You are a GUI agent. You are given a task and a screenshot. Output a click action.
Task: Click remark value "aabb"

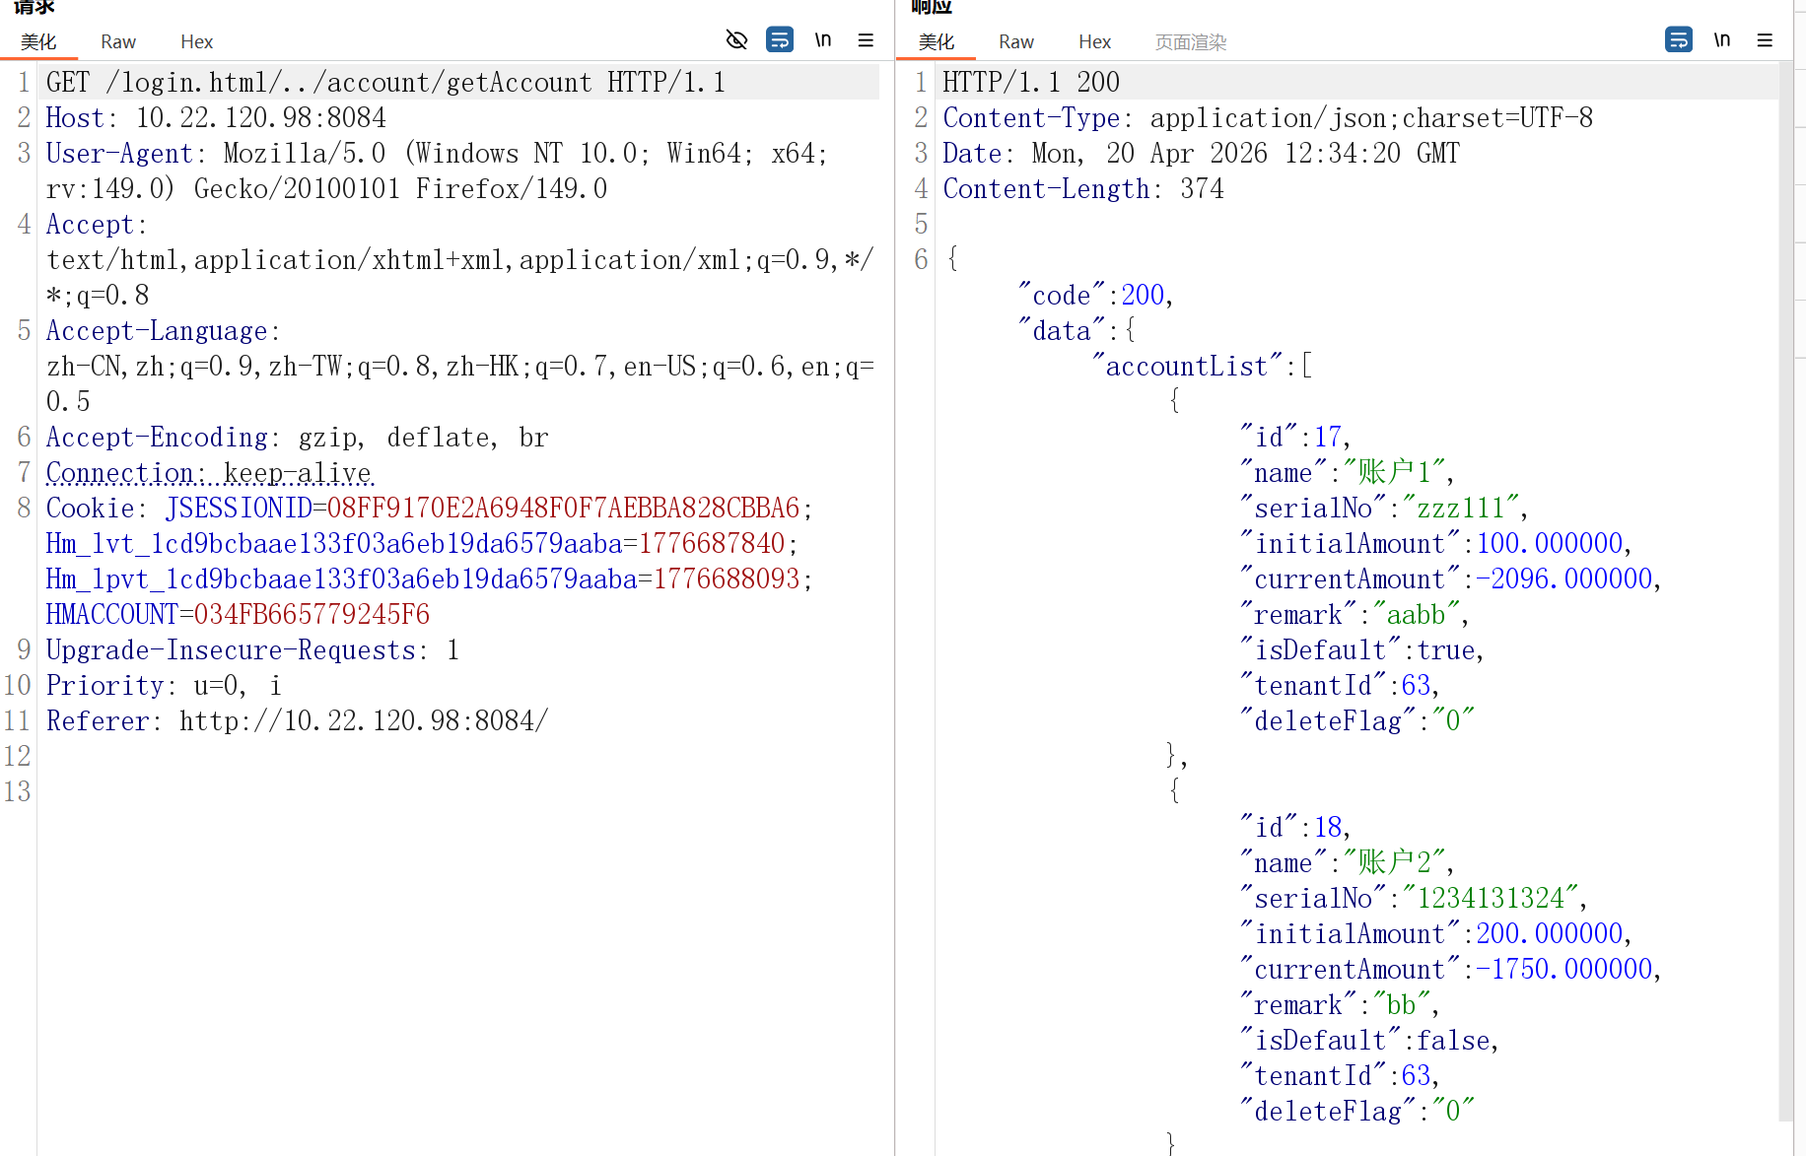point(1417,614)
